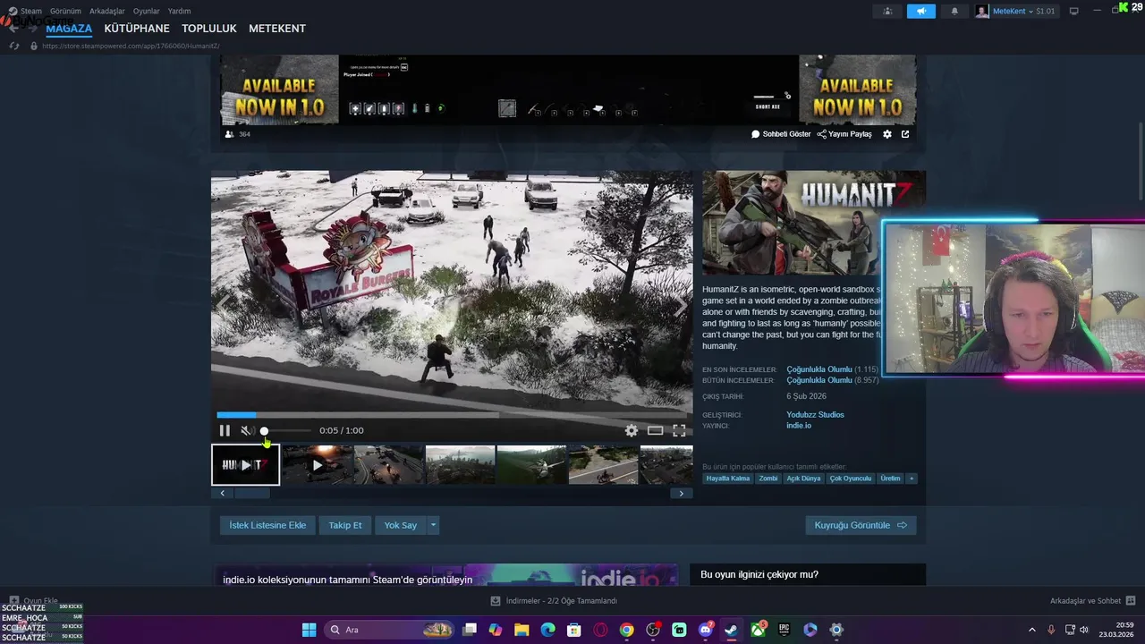The image size is (1145, 644).
Task: Adjust the trailer volume slider
Action: 285,431
